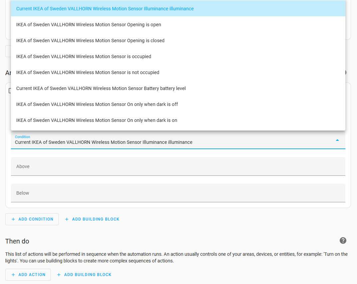Viewport: 357px width, 284px height.
Task: Focus the Below value input field
Action: [178, 193]
